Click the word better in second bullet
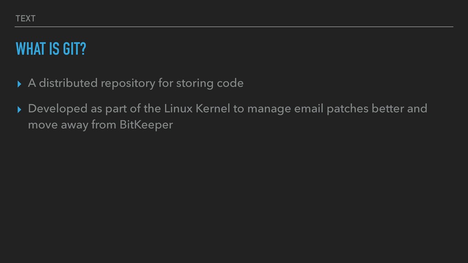This screenshot has width=468, height=263. coord(387,109)
